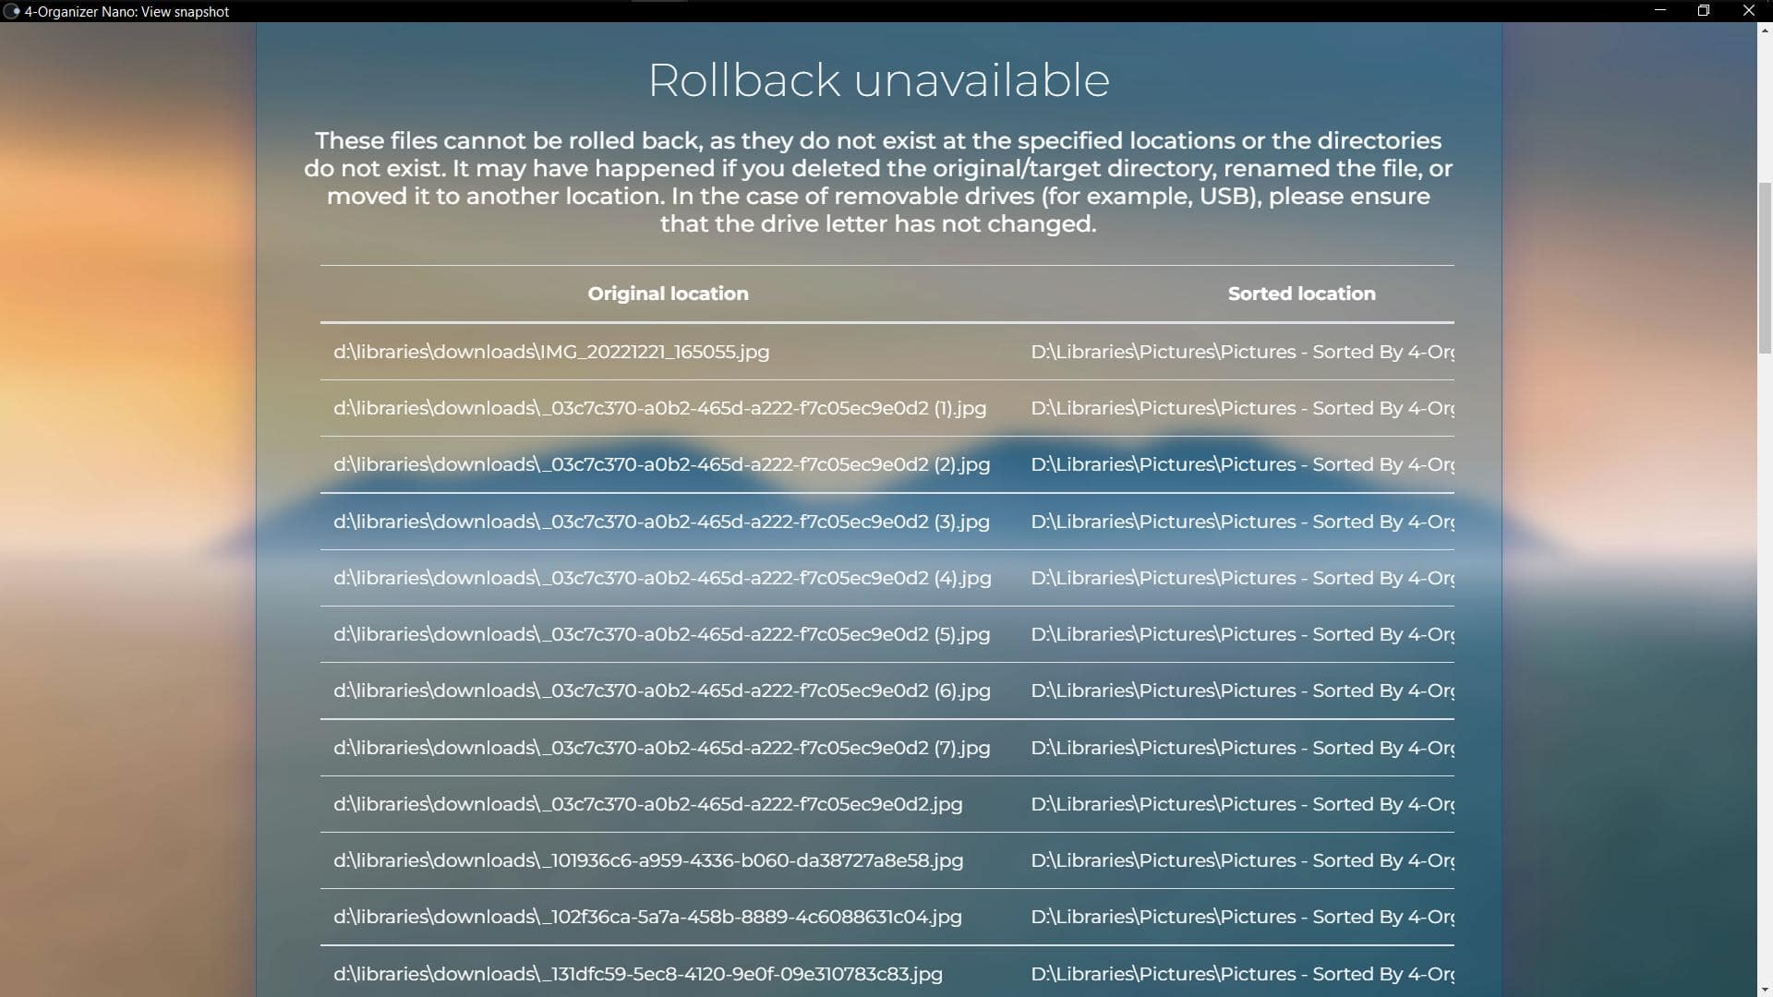The width and height of the screenshot is (1773, 997).
Task: Select the row ending in f7c05ec9e0d2 (4).jpg
Action: point(662,578)
